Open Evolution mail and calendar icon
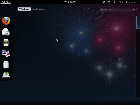 coord(6,31)
